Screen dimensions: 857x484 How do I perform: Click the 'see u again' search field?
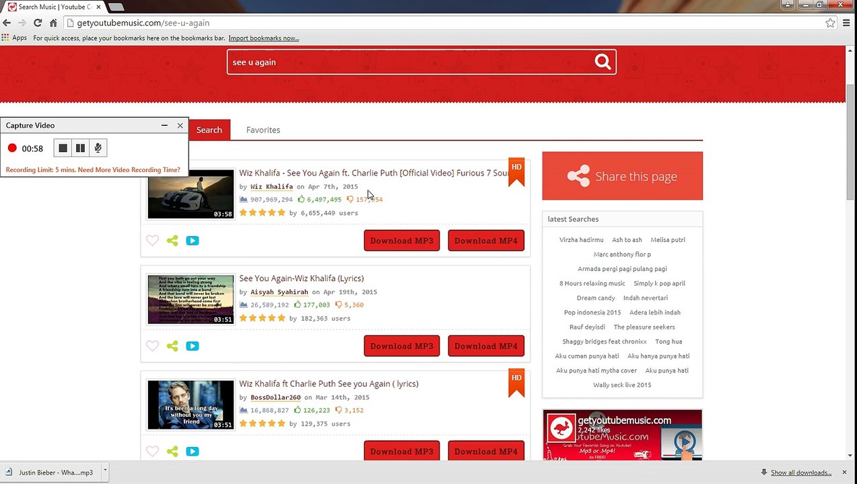[x=407, y=62]
